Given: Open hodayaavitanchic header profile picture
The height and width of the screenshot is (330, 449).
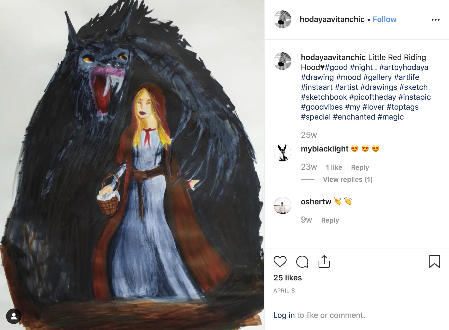Looking at the screenshot, I should [x=282, y=19].
